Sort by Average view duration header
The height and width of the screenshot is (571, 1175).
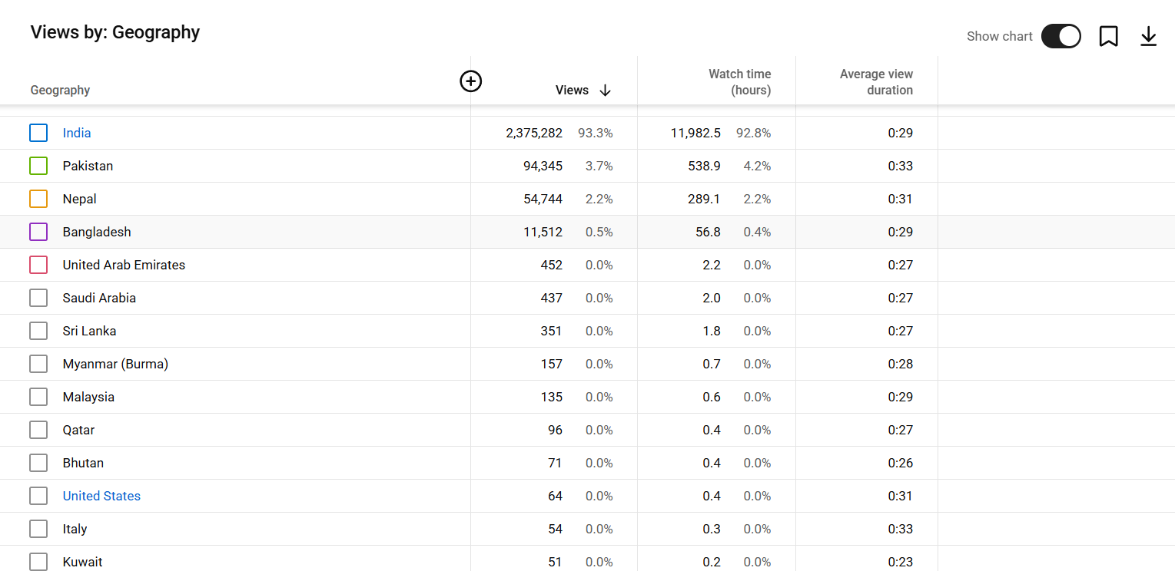point(876,82)
